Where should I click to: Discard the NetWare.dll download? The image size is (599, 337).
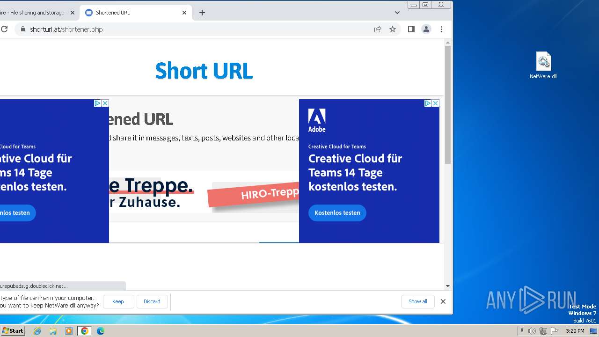pyautogui.click(x=152, y=301)
